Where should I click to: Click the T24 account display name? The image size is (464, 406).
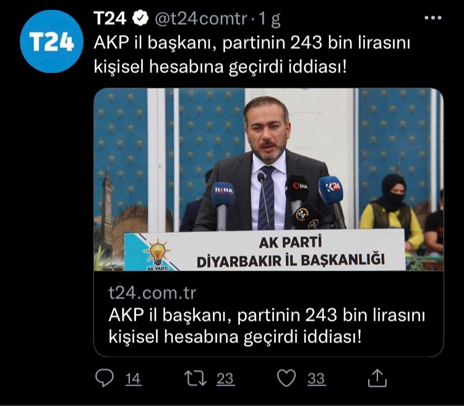(x=110, y=19)
